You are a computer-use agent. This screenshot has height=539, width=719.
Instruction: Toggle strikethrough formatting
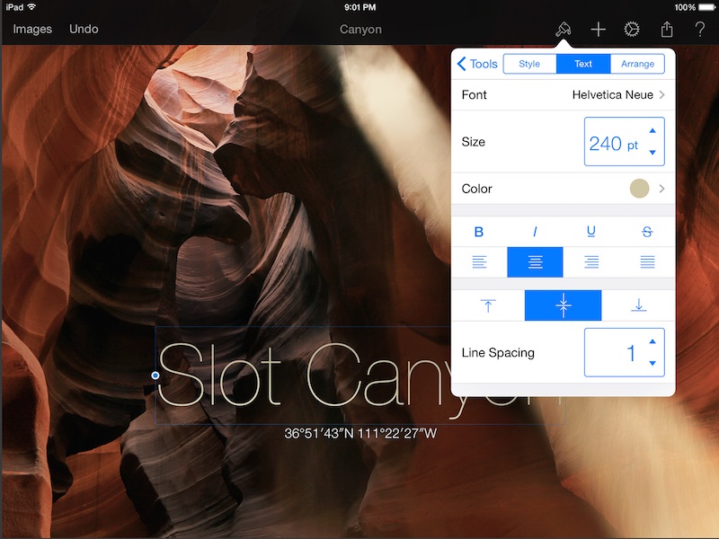(647, 232)
